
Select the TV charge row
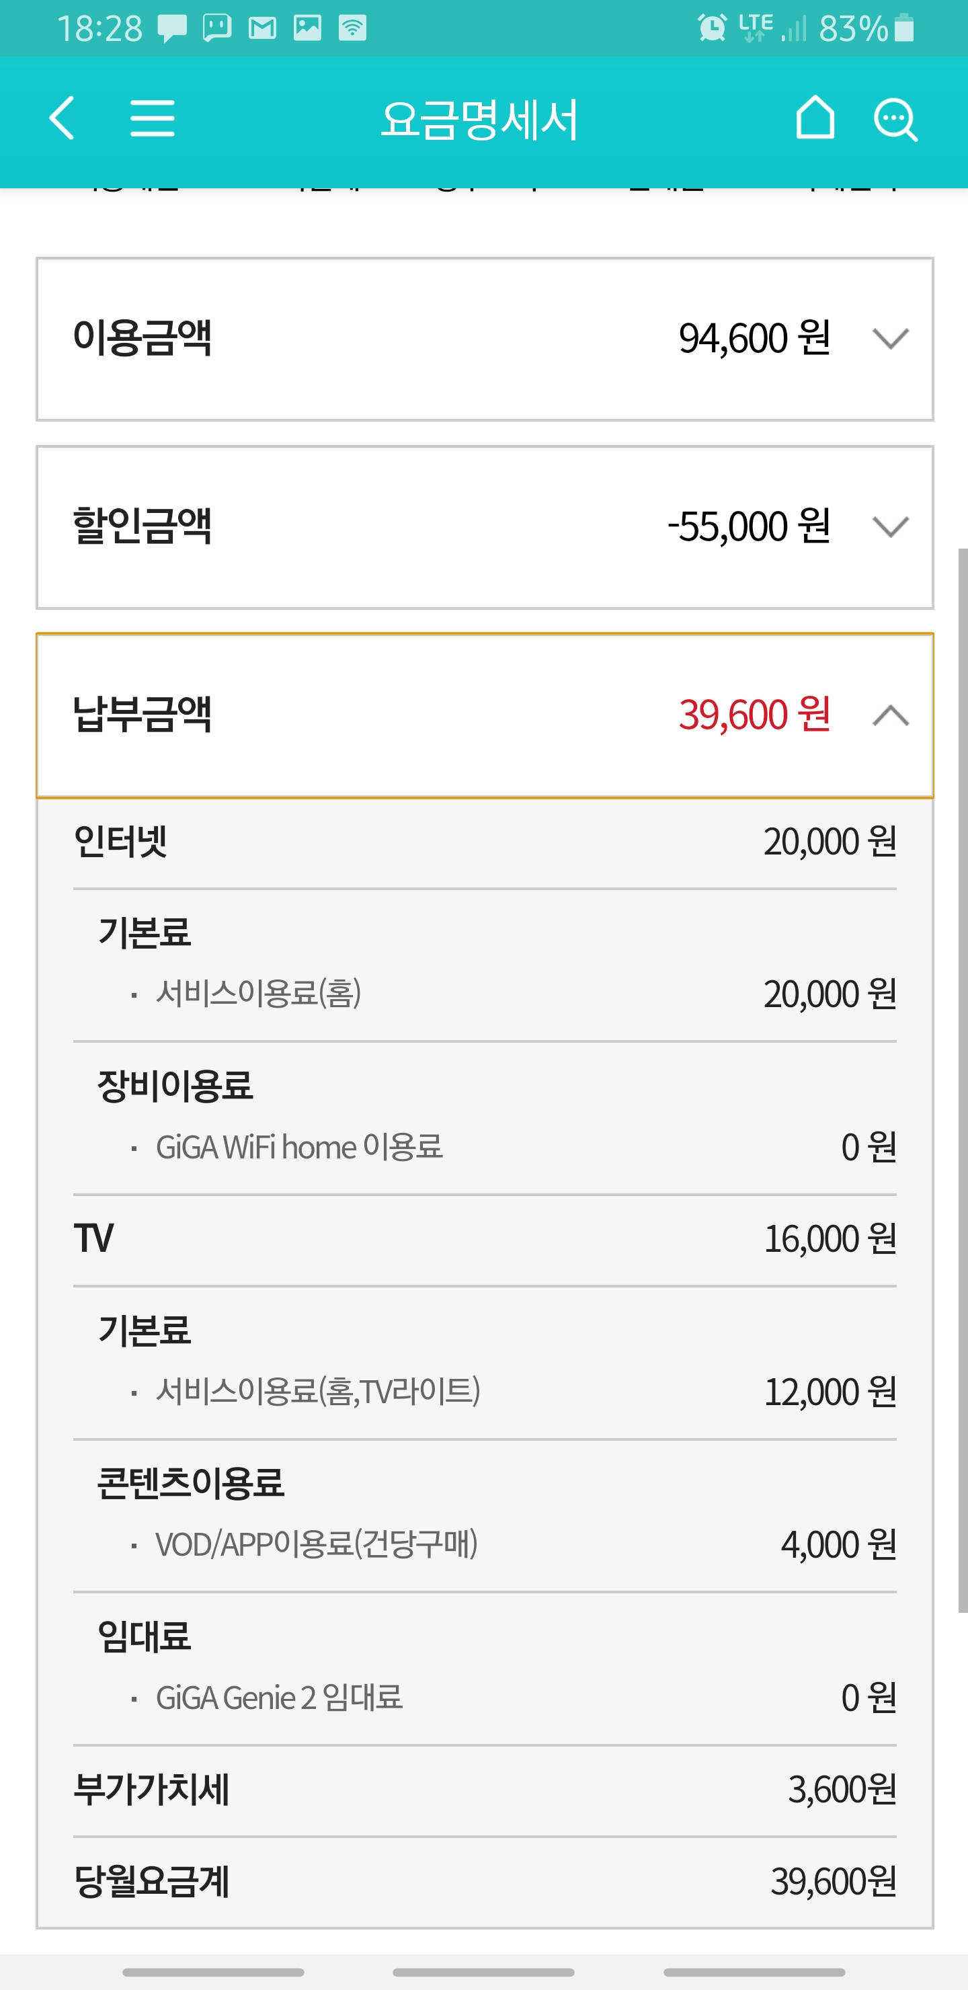click(485, 1238)
